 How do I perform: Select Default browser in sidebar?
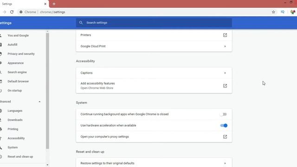coord(18,81)
